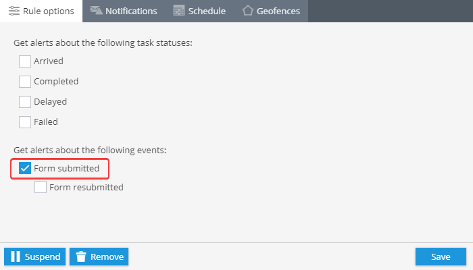Click the pentagon icon for Geofences
This screenshot has width=473, height=270.
point(248,11)
